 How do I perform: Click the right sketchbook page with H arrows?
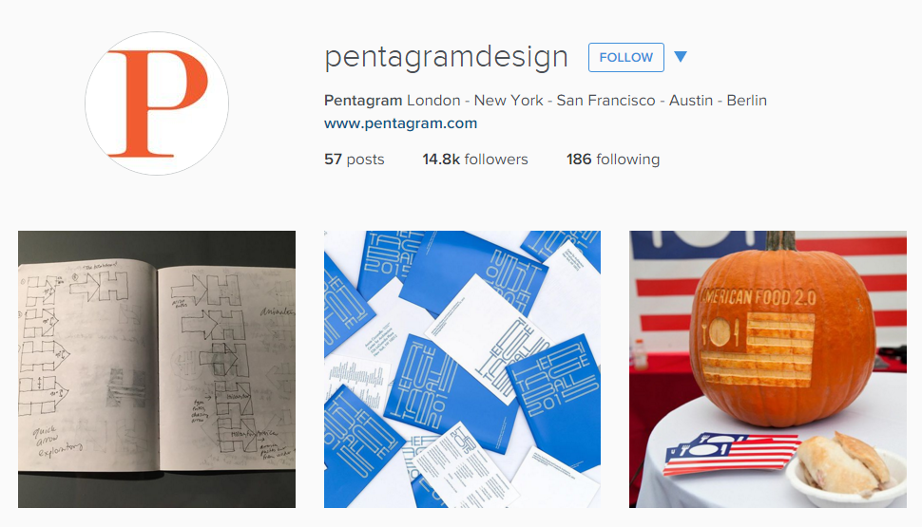point(227,367)
